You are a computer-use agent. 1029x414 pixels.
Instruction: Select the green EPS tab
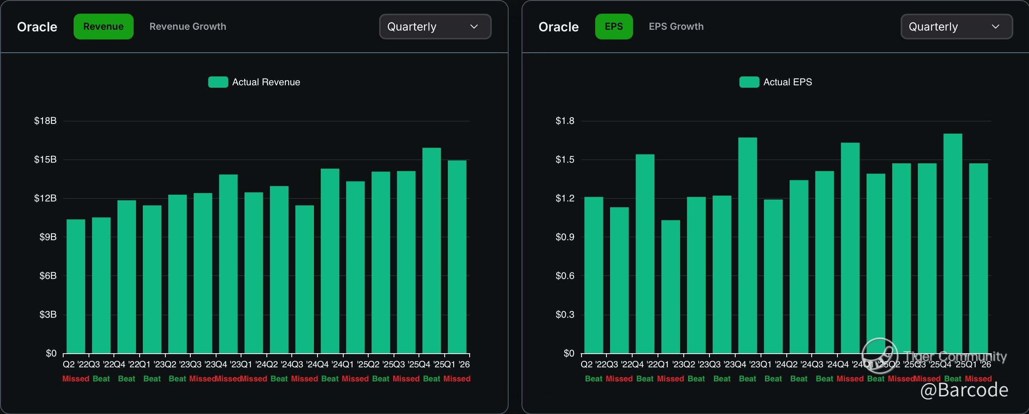pyautogui.click(x=614, y=27)
